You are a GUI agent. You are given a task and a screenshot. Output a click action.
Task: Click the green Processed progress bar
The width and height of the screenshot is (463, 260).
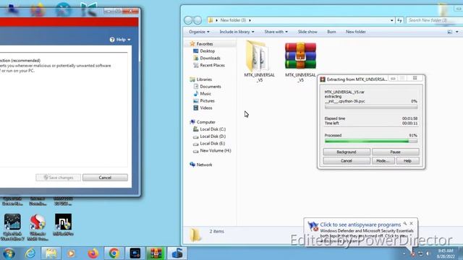coord(371,142)
